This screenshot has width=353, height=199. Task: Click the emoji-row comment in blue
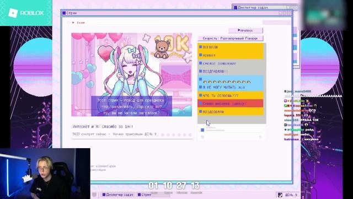tap(231, 80)
